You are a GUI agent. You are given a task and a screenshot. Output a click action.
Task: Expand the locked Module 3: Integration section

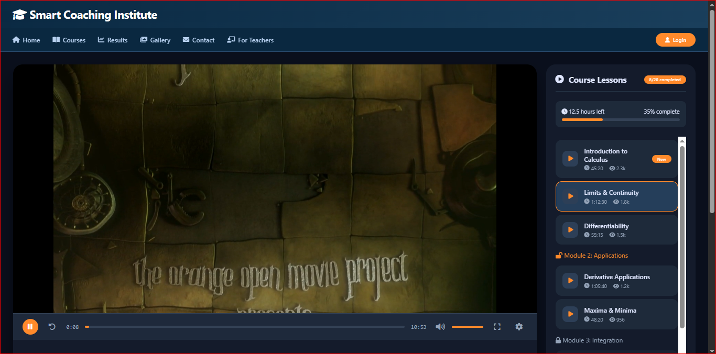pos(589,340)
